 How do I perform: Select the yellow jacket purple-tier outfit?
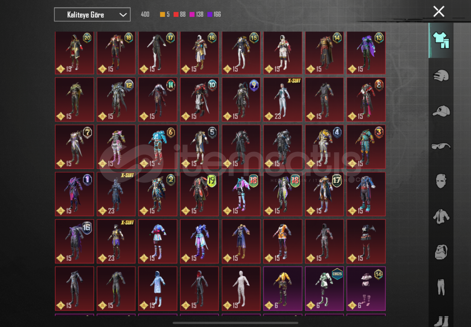[283, 289]
